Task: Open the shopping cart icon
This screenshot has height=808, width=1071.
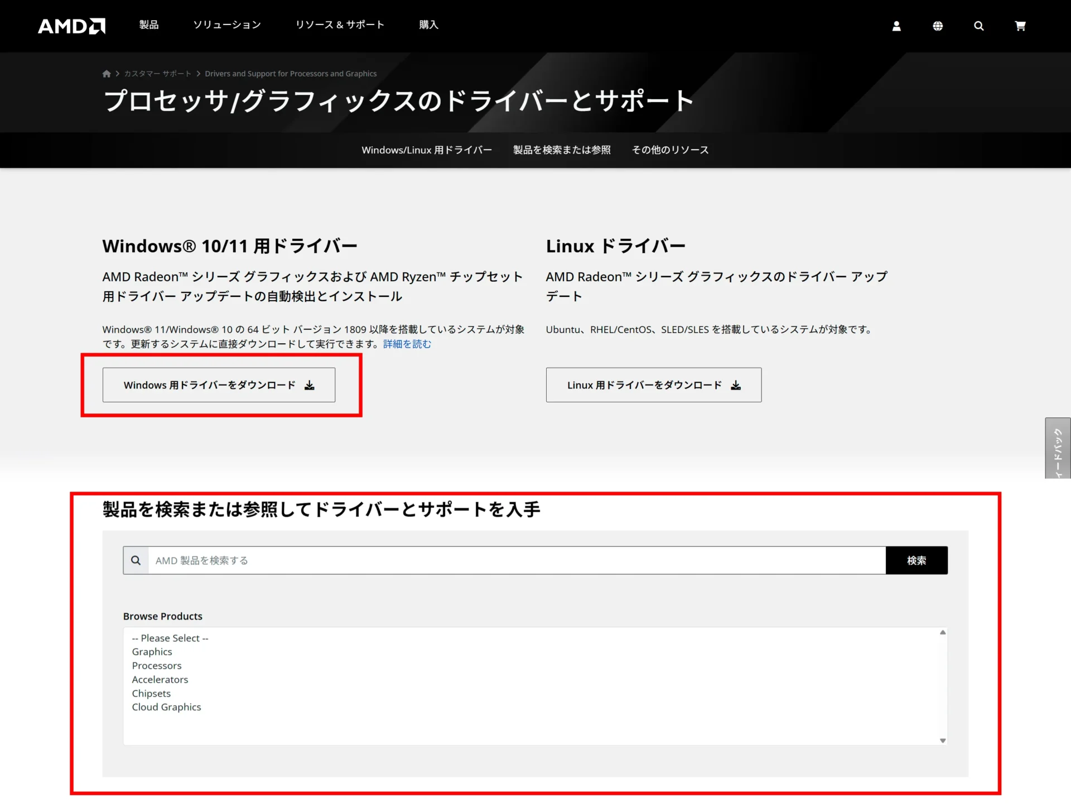Action: (1020, 26)
